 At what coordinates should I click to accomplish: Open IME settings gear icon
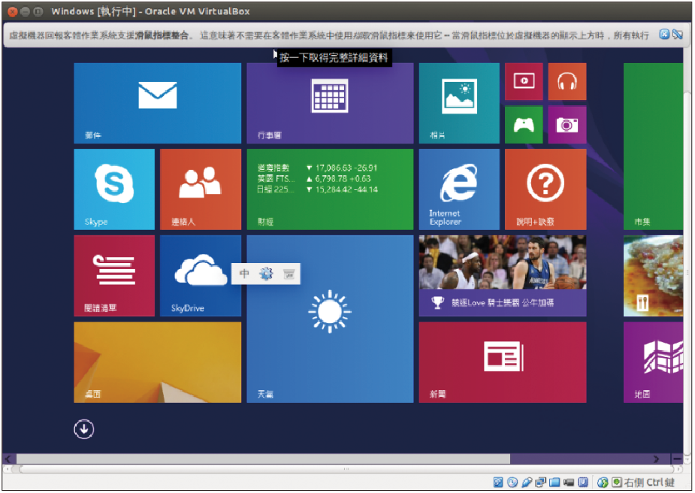(267, 274)
